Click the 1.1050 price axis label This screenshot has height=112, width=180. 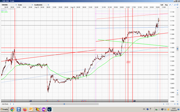point(172,48)
